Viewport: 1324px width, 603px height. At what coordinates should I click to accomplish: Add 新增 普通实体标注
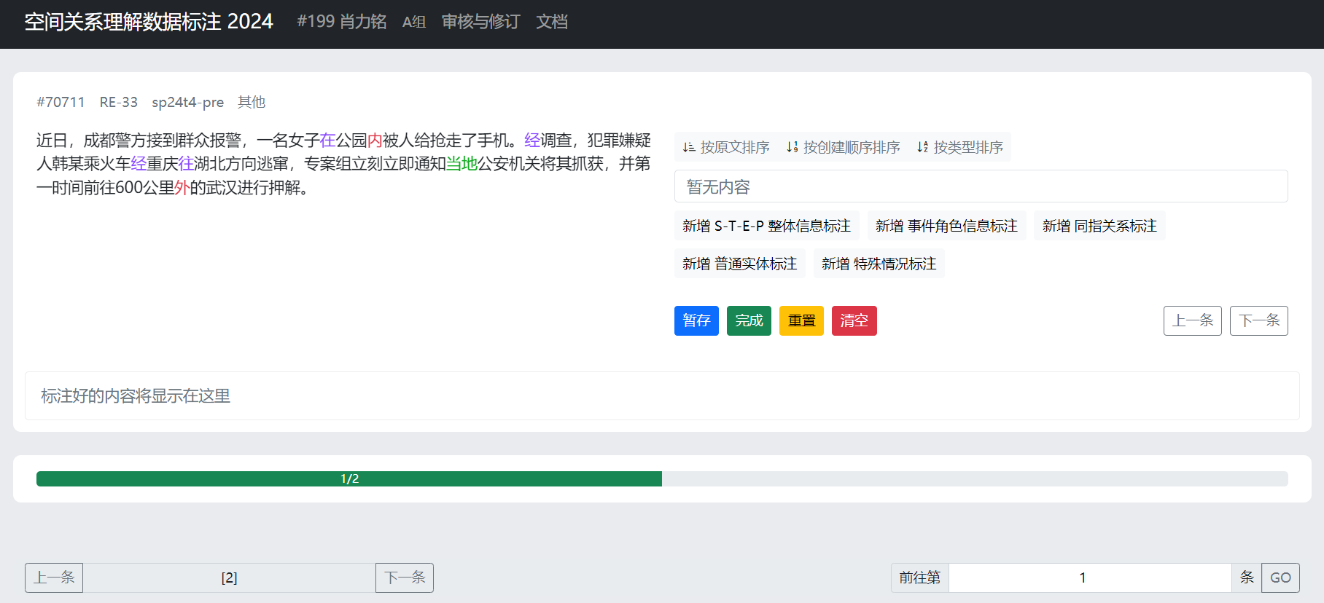(x=739, y=264)
